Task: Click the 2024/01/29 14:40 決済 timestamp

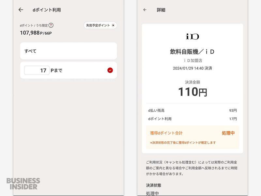Action: tap(192, 68)
